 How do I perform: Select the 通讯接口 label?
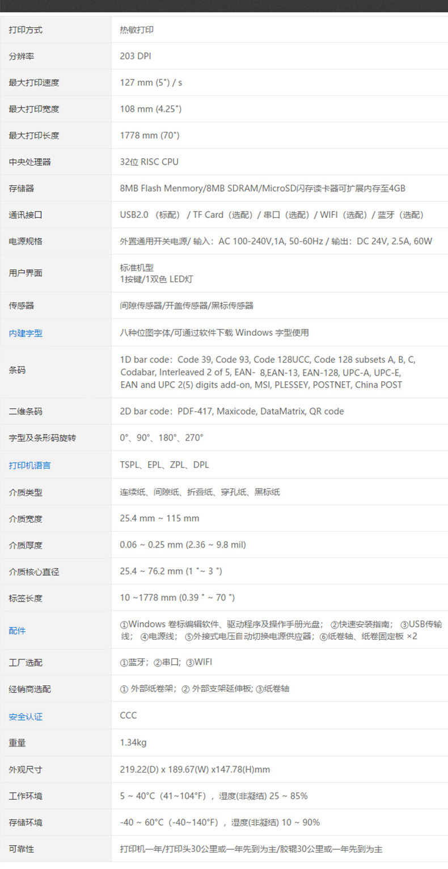point(26,216)
